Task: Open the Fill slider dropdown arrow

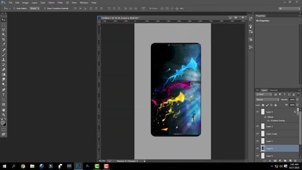Action: (297, 105)
